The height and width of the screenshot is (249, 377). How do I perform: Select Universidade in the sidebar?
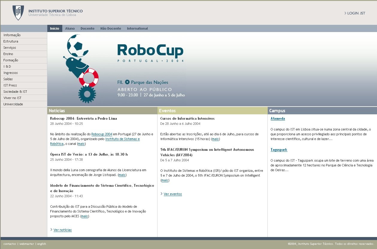[24, 104]
